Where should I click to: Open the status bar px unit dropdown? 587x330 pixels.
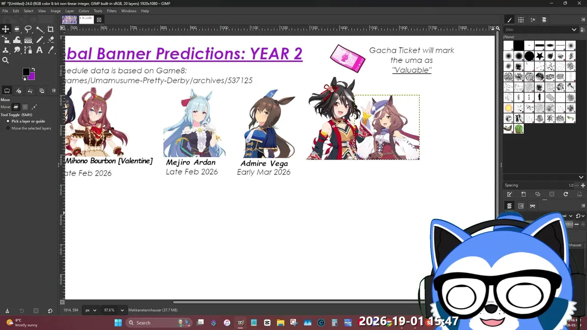[x=91, y=310]
